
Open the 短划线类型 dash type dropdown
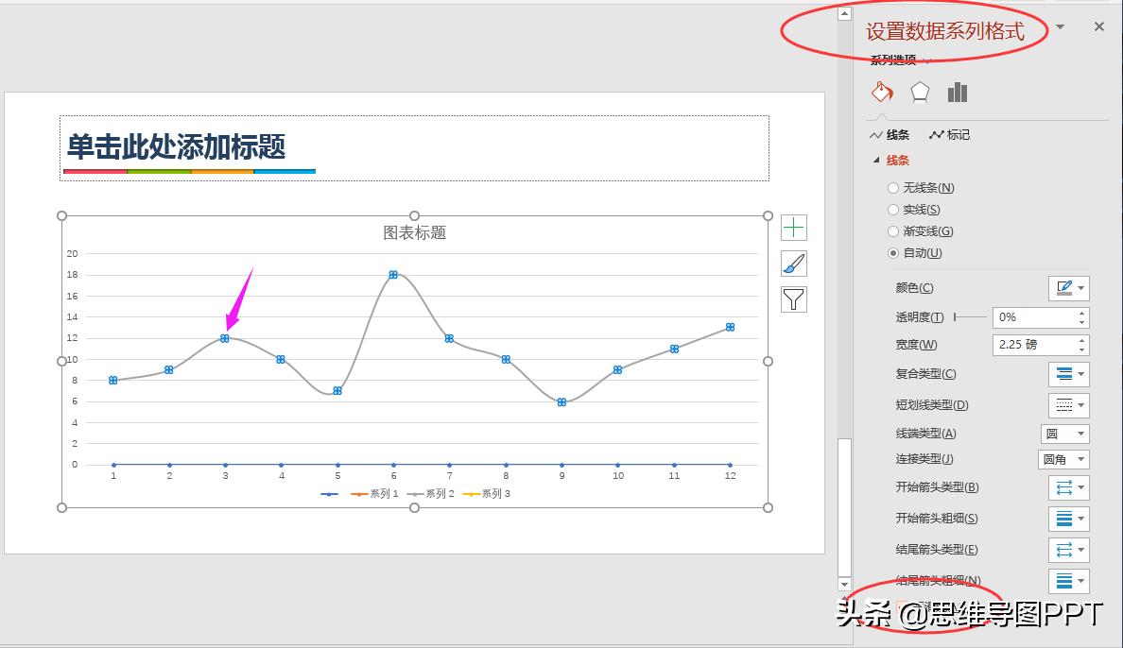click(x=1068, y=404)
